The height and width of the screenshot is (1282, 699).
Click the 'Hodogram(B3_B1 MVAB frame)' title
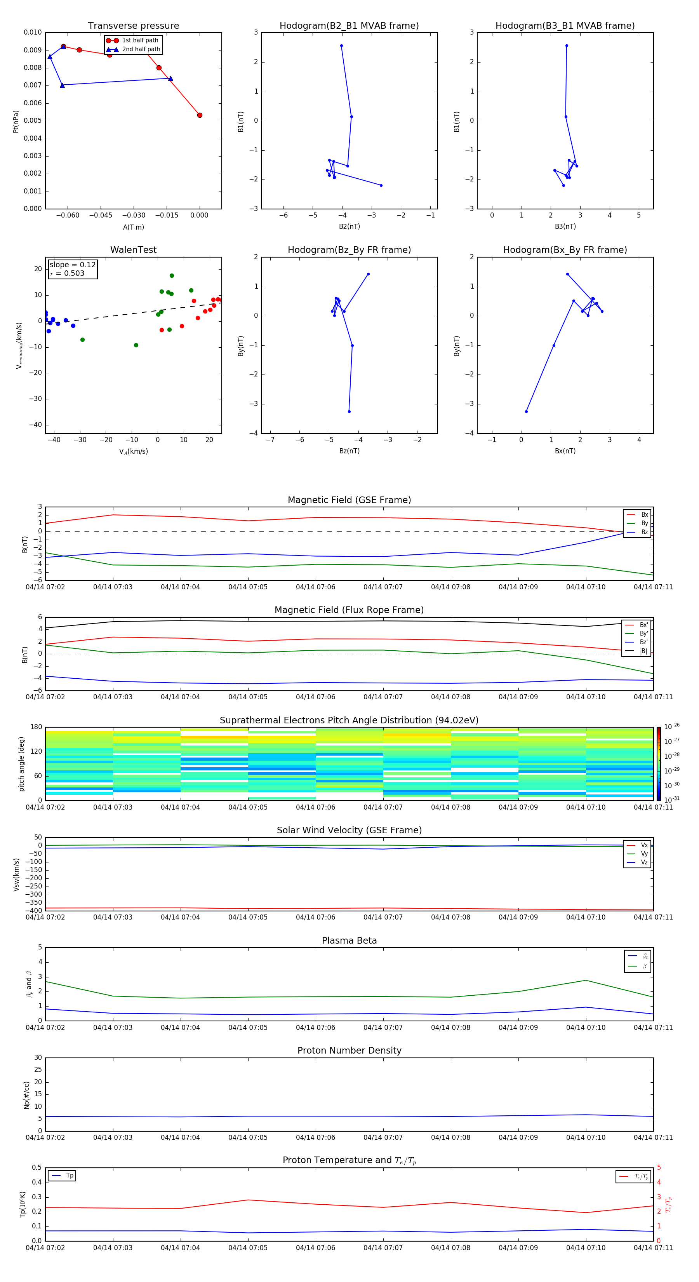565,26
